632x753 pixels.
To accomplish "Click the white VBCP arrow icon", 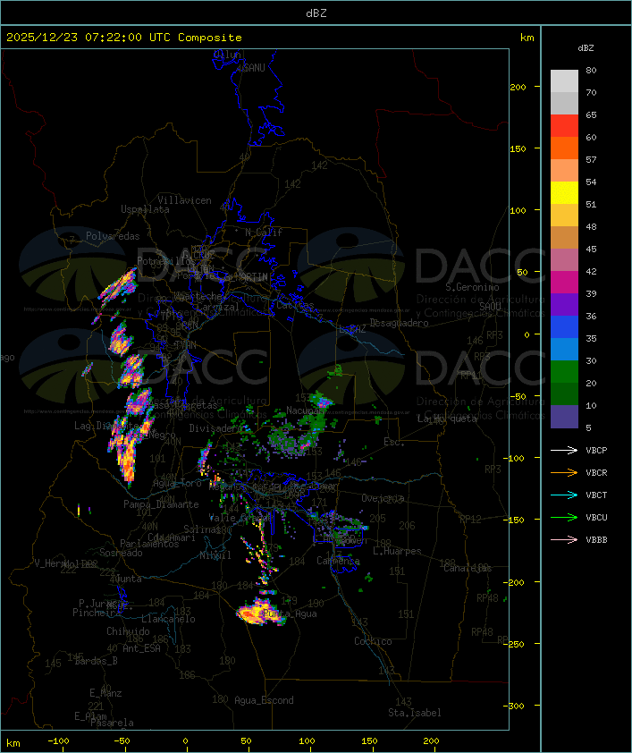I will (564, 450).
